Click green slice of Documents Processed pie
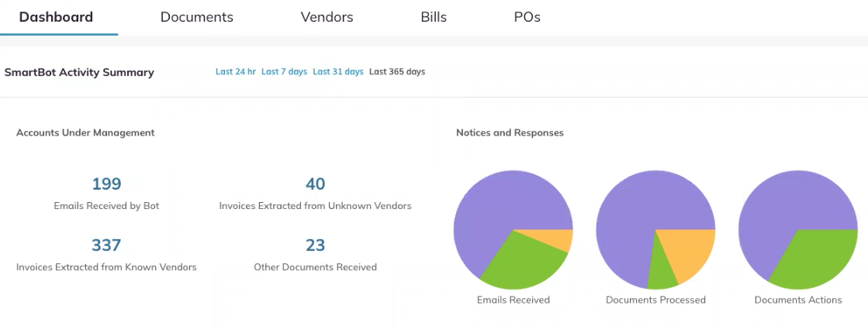The height and width of the screenshot is (329, 868). [662, 273]
